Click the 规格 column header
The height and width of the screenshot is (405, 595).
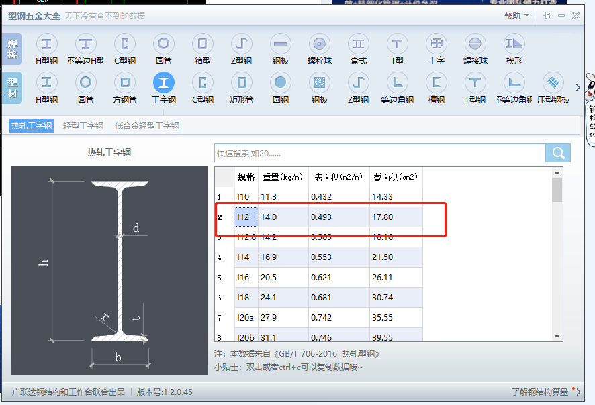(x=246, y=177)
